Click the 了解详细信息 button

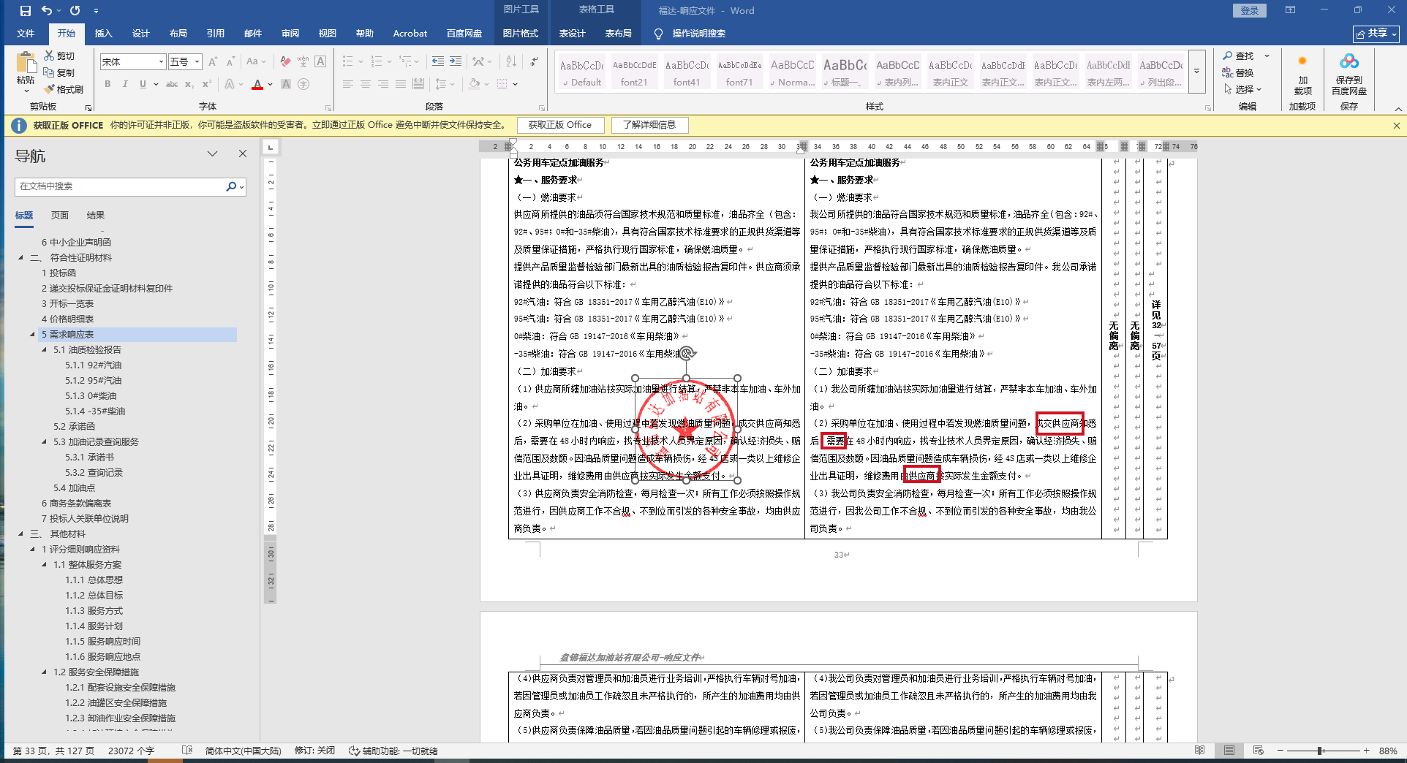click(649, 125)
